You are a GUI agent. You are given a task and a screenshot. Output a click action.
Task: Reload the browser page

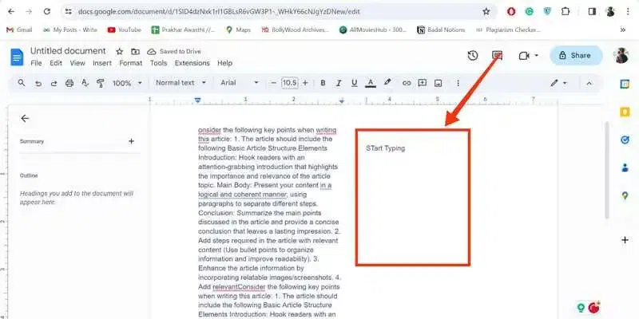(x=47, y=12)
